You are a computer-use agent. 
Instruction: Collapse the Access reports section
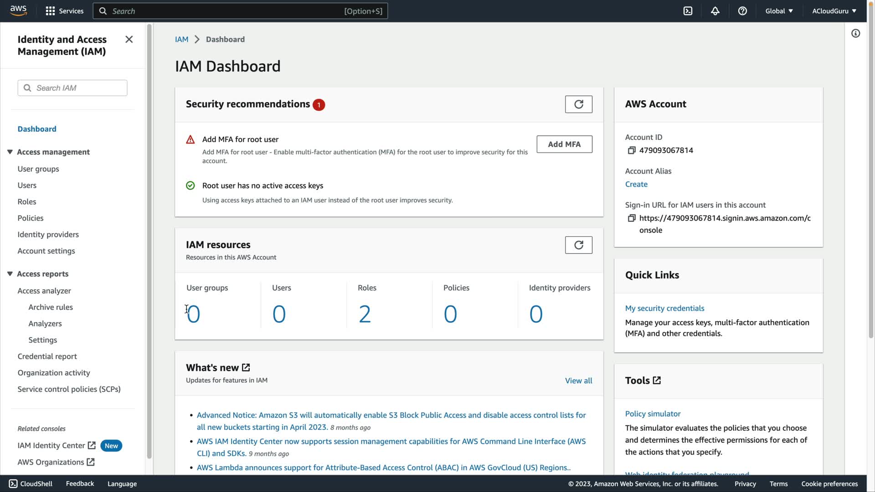coord(10,274)
